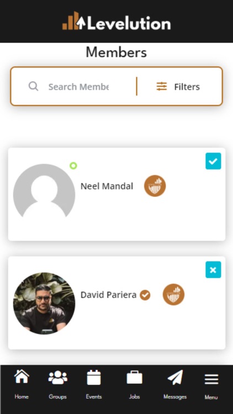
Task: Open Neel Mandal's profile name link
Action: (x=107, y=186)
